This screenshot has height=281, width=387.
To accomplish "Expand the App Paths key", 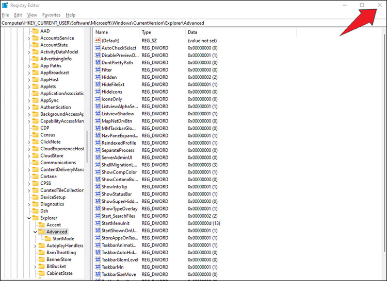I will coord(29,66).
